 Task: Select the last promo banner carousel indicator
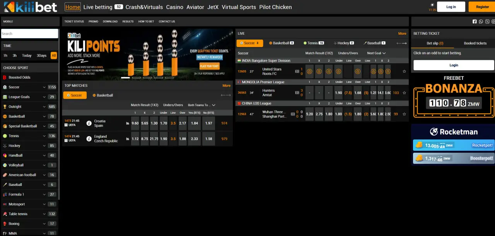(169, 78)
